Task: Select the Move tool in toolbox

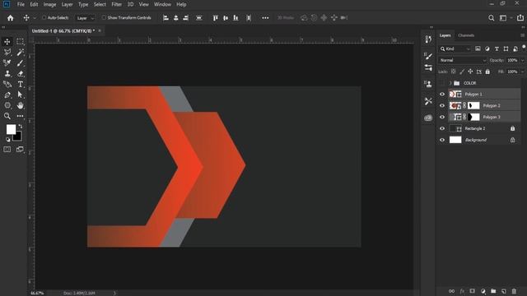Action: 7,42
